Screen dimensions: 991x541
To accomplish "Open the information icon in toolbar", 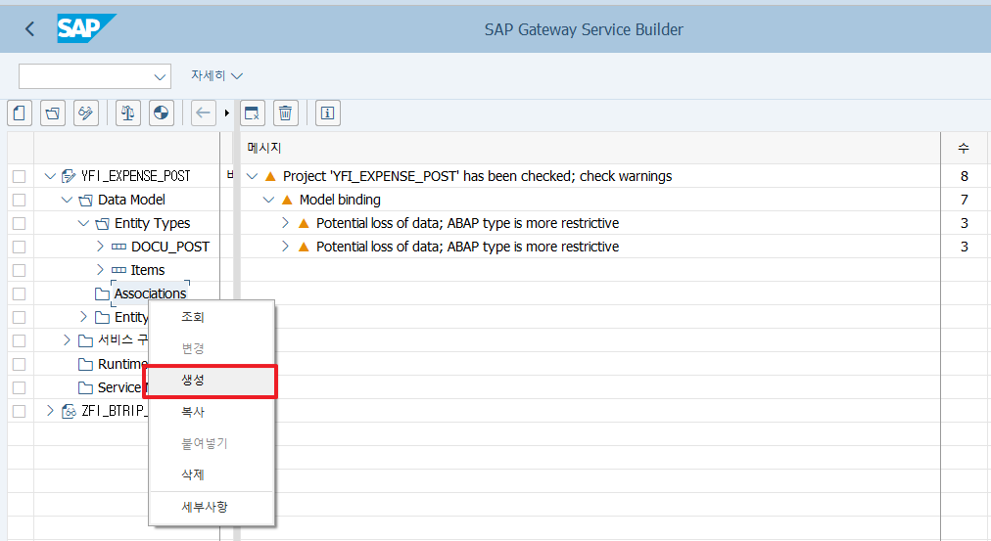I will pos(327,113).
